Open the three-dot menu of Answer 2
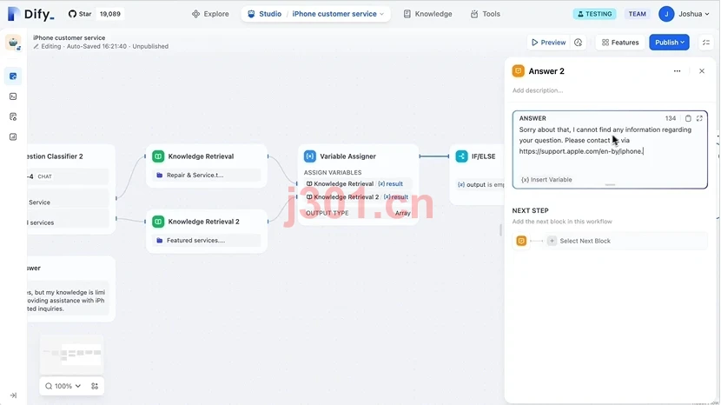Image resolution: width=721 pixels, height=405 pixels. click(x=677, y=71)
